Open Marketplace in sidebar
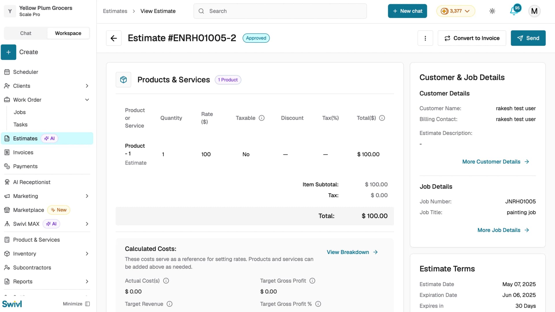The width and height of the screenshot is (555, 312). [28, 210]
